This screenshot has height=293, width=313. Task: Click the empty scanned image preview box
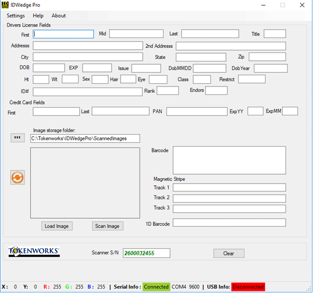(85, 182)
